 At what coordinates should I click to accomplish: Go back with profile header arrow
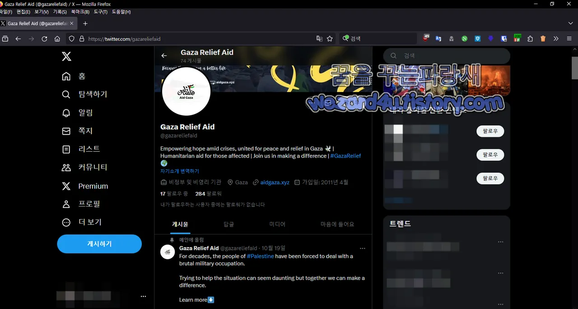click(x=164, y=56)
